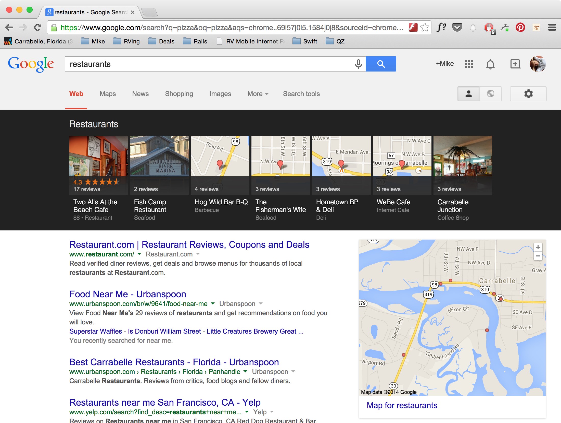Click +Mike Google+ link

[445, 64]
